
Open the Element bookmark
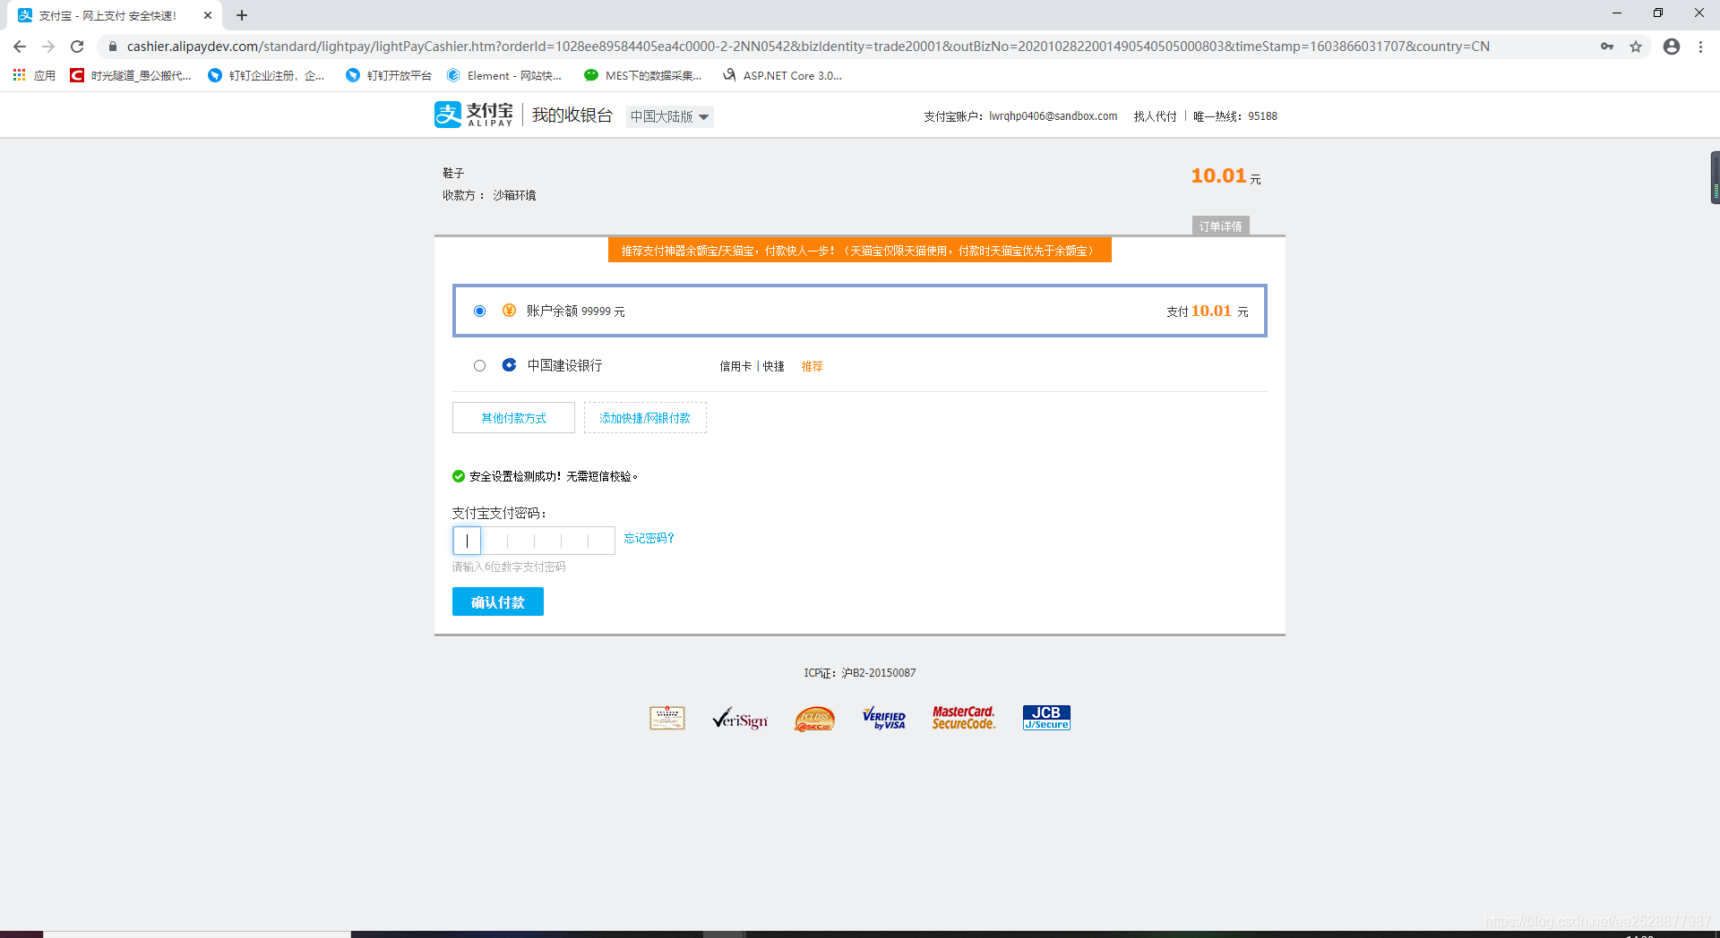tap(504, 75)
